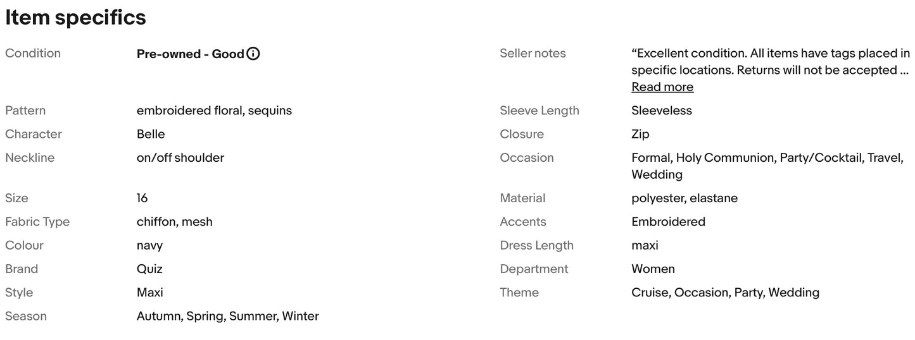Click the Sleeveless sleeve length value
This screenshot has height=340, width=915.
[x=662, y=111]
